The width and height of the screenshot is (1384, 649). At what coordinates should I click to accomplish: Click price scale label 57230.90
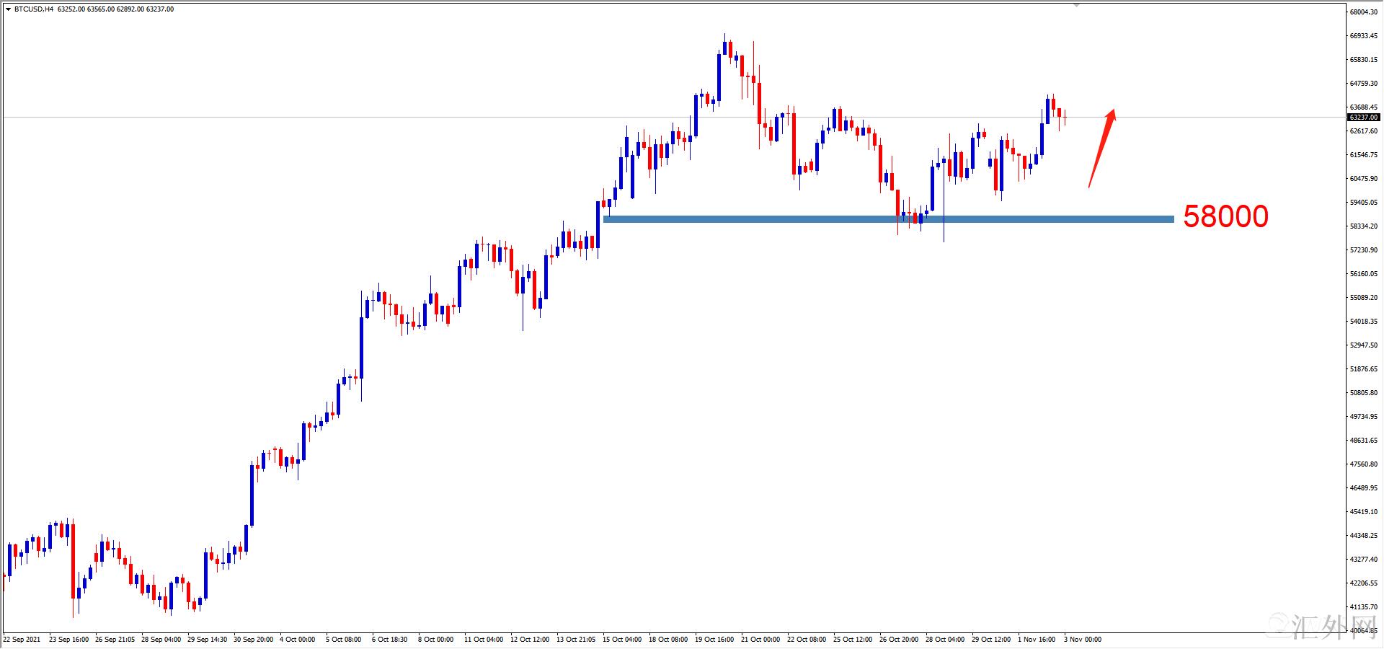coord(1364,250)
